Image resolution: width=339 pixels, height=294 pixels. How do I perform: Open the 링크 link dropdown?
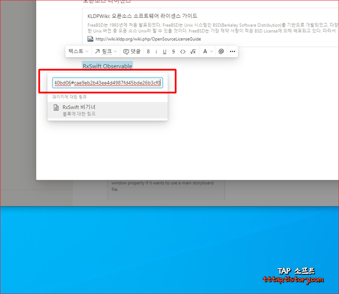tap(106, 51)
